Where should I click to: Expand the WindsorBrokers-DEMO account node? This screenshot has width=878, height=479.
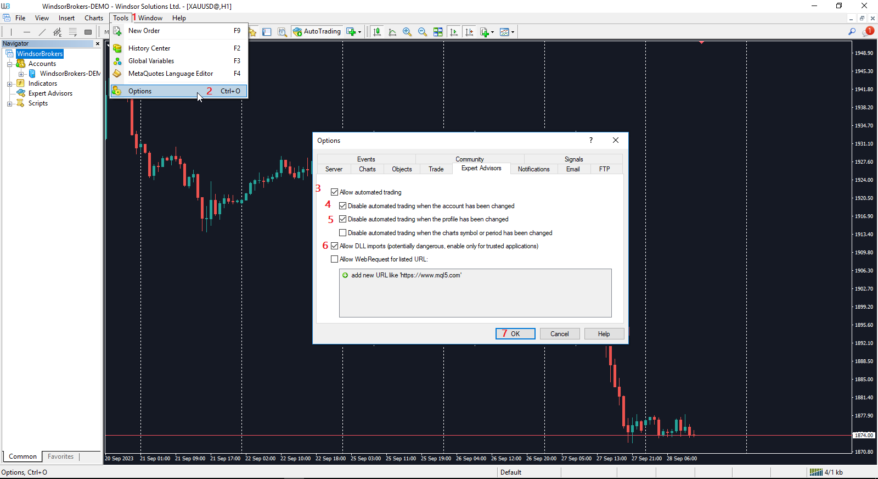[21, 74]
